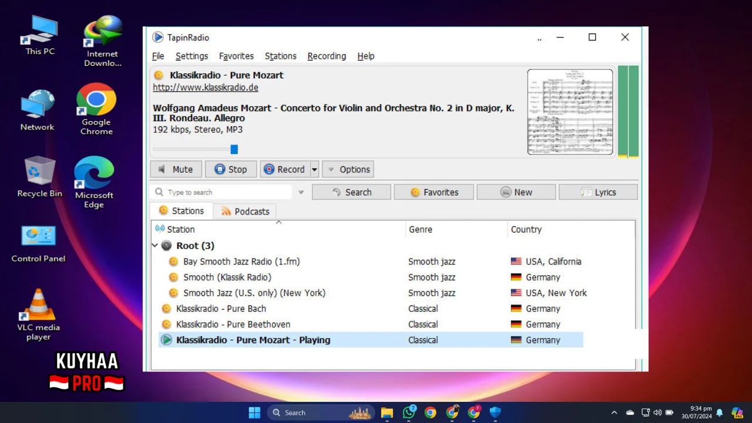Select Bay Smooth Jazz Radio (1.fm) station
The width and height of the screenshot is (752, 423).
[x=241, y=261]
